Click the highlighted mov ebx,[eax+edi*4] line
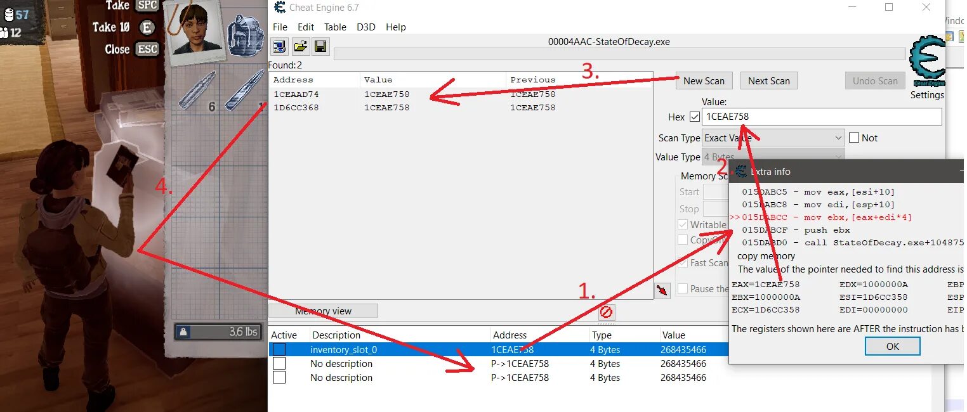The image size is (967, 412). [x=827, y=217]
